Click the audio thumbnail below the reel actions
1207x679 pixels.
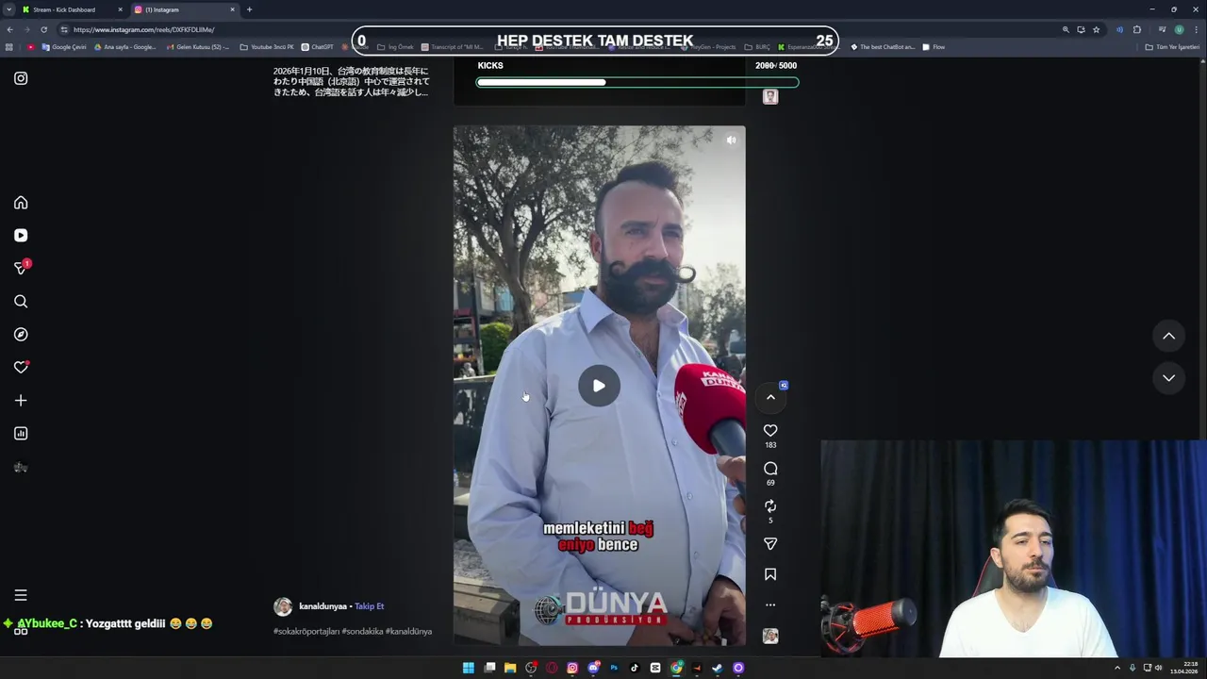coord(770,637)
